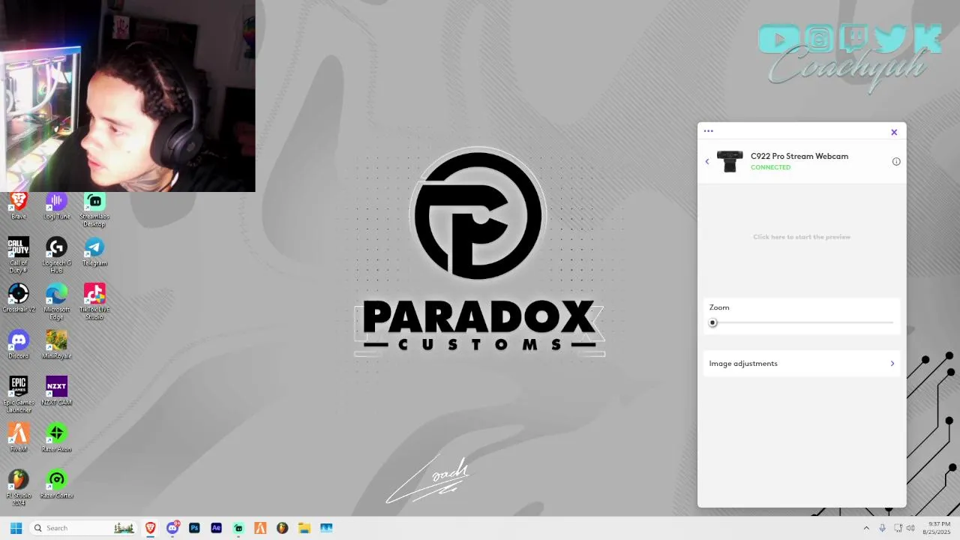Open the Brave desktop shortcut
Screen dimensions: 960x540
click(x=18, y=205)
